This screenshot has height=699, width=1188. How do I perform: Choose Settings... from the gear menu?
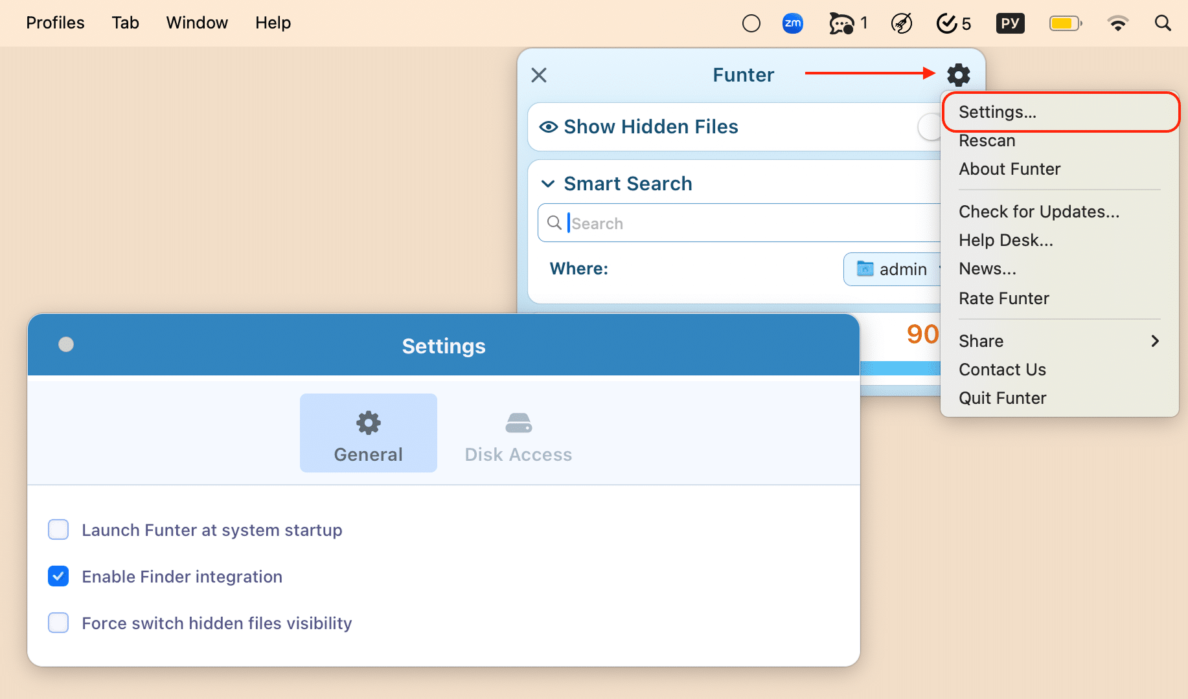click(x=1060, y=112)
